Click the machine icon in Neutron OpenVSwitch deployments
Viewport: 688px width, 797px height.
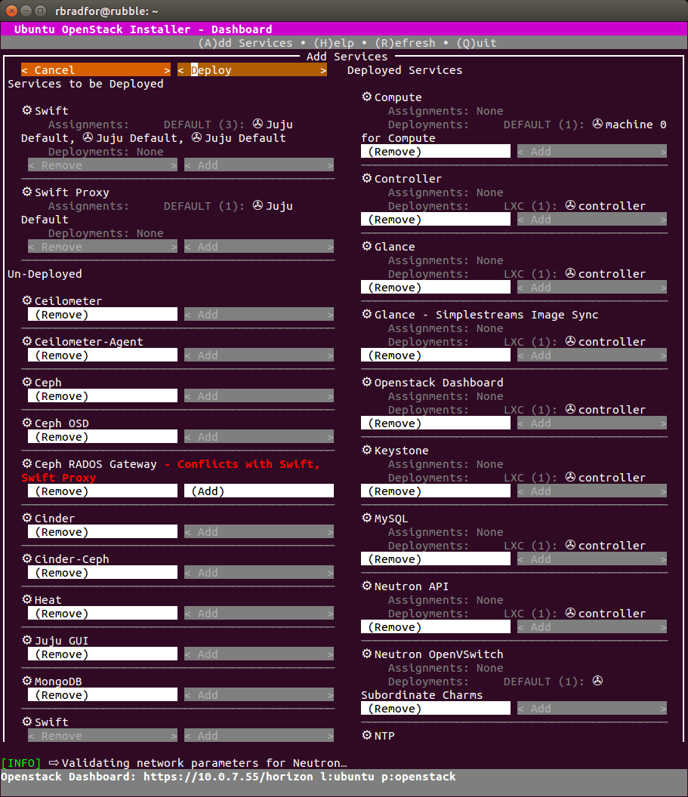(597, 681)
